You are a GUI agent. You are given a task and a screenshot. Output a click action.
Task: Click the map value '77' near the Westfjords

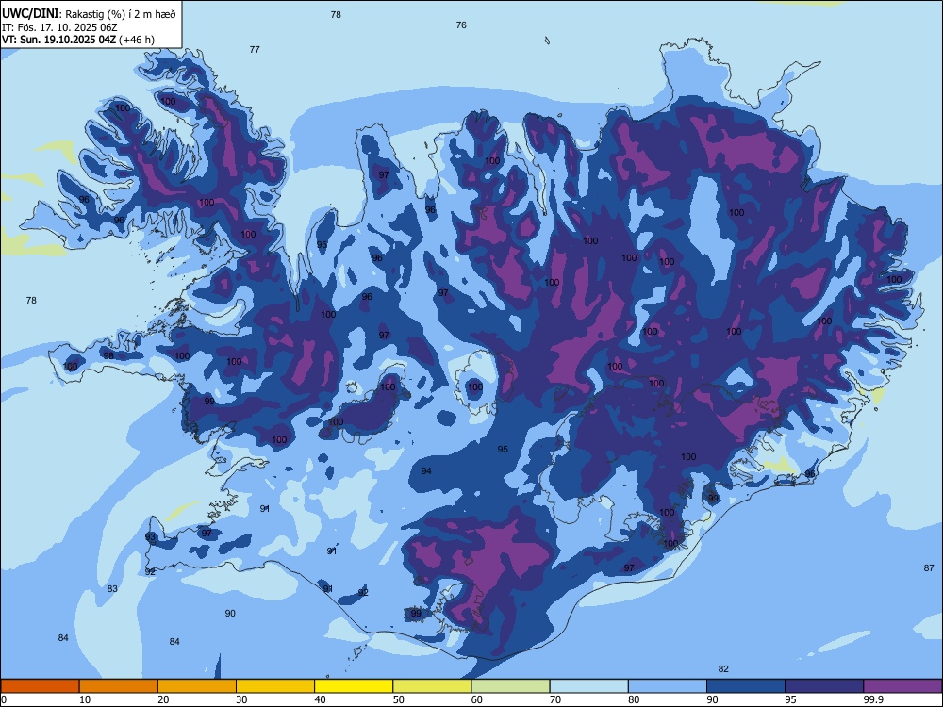[255, 50]
